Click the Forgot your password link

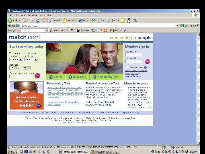tap(136, 71)
